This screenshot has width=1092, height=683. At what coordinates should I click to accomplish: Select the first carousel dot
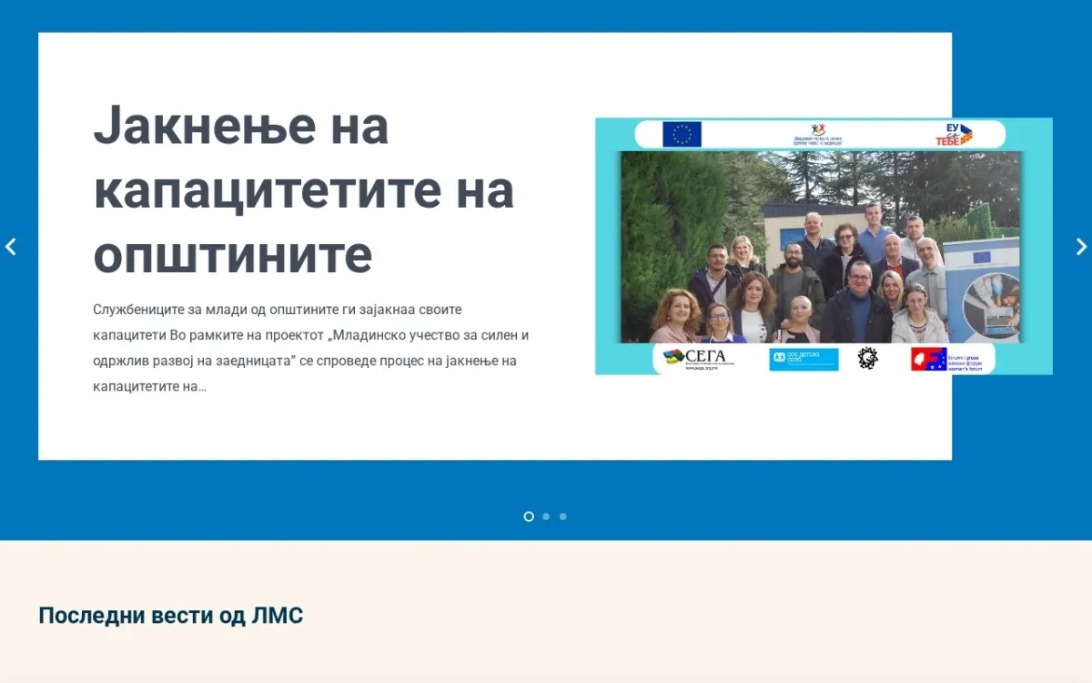point(529,516)
